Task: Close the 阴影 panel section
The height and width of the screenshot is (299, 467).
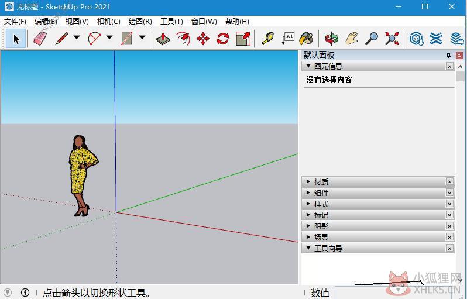Action: pos(449,226)
